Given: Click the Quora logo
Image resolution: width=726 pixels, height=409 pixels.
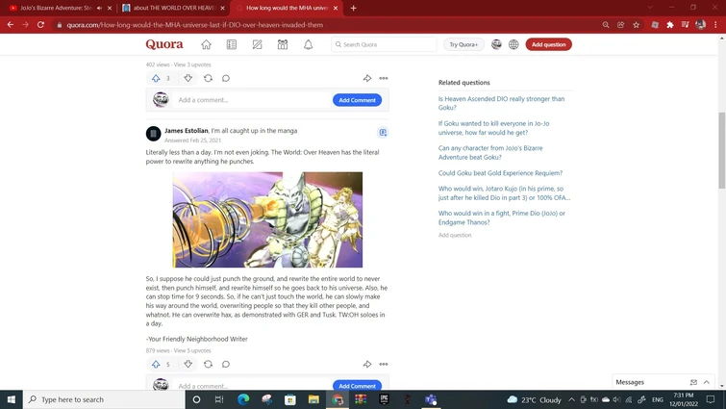Looking at the screenshot, I should tap(164, 44).
